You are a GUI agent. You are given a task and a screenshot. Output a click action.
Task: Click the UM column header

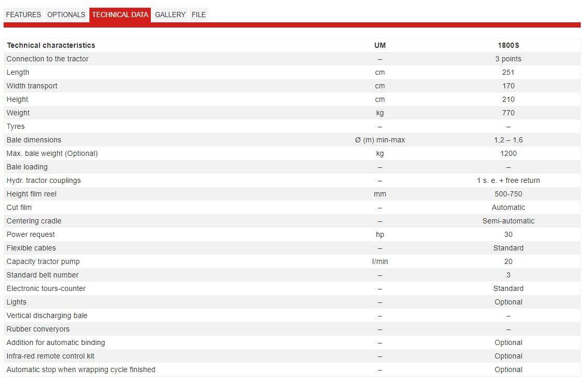click(x=380, y=45)
